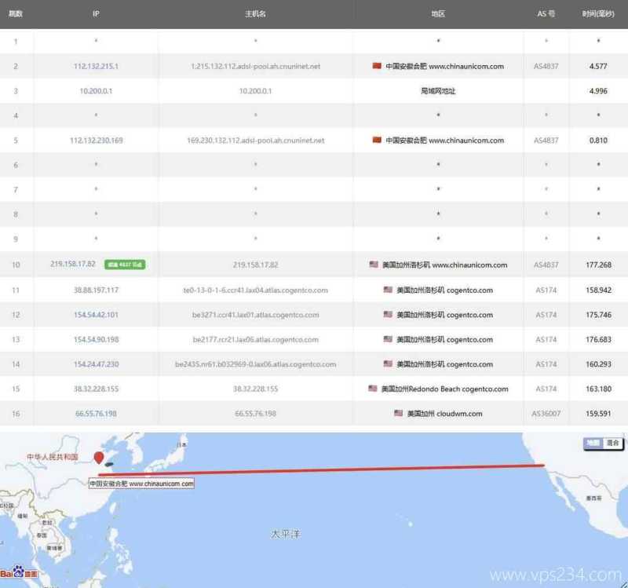The height and width of the screenshot is (588, 628).
Task: Click China flag icon in hop 2 row
Action: coord(377,66)
